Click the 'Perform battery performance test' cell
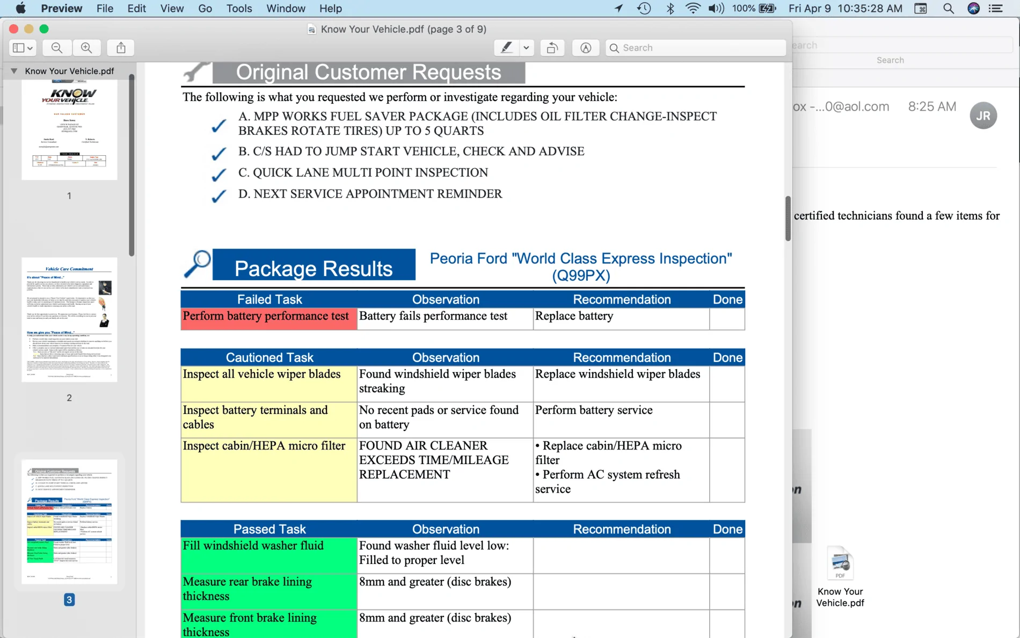Viewport: 1020px width, 638px height. click(x=269, y=319)
